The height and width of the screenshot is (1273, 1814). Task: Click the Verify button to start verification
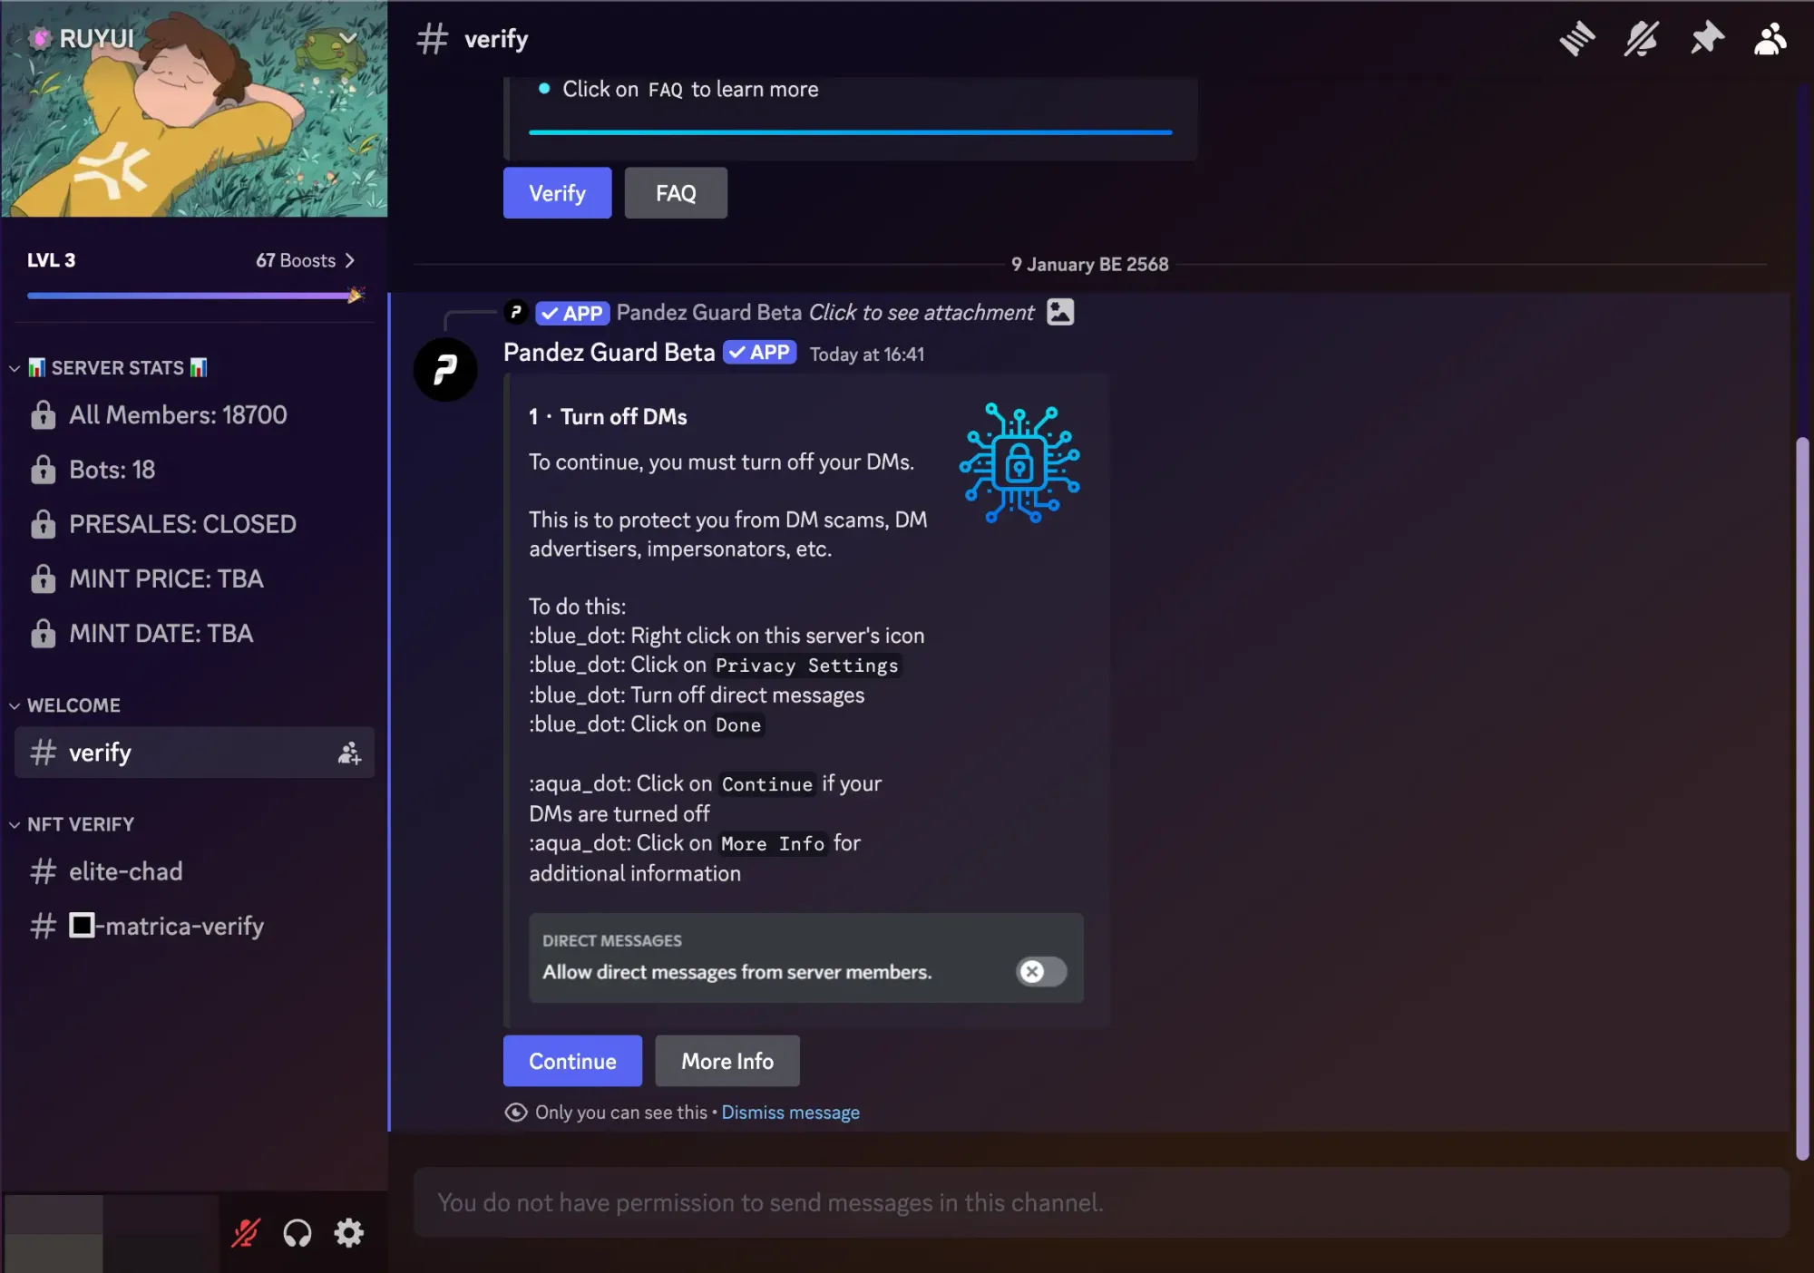557,191
